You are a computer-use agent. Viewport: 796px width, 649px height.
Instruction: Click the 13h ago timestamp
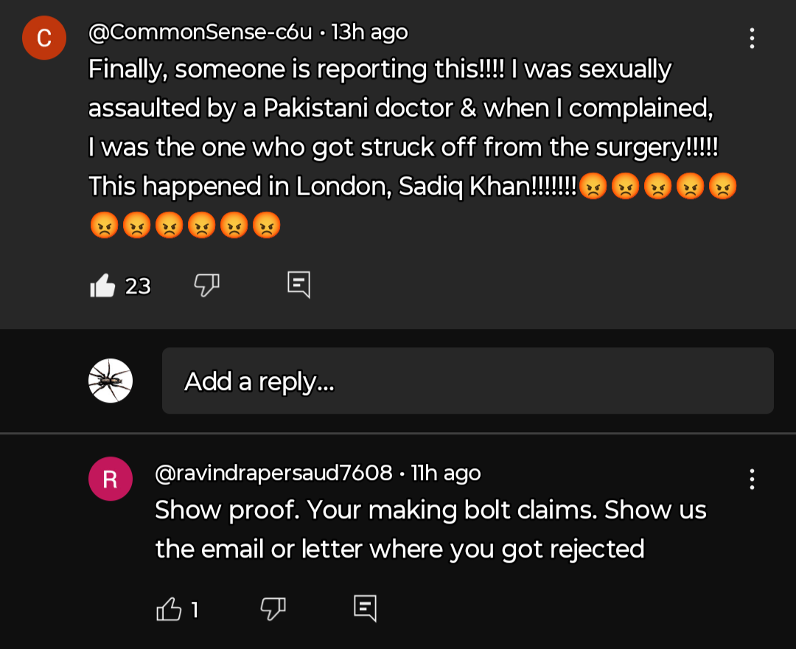[370, 32]
